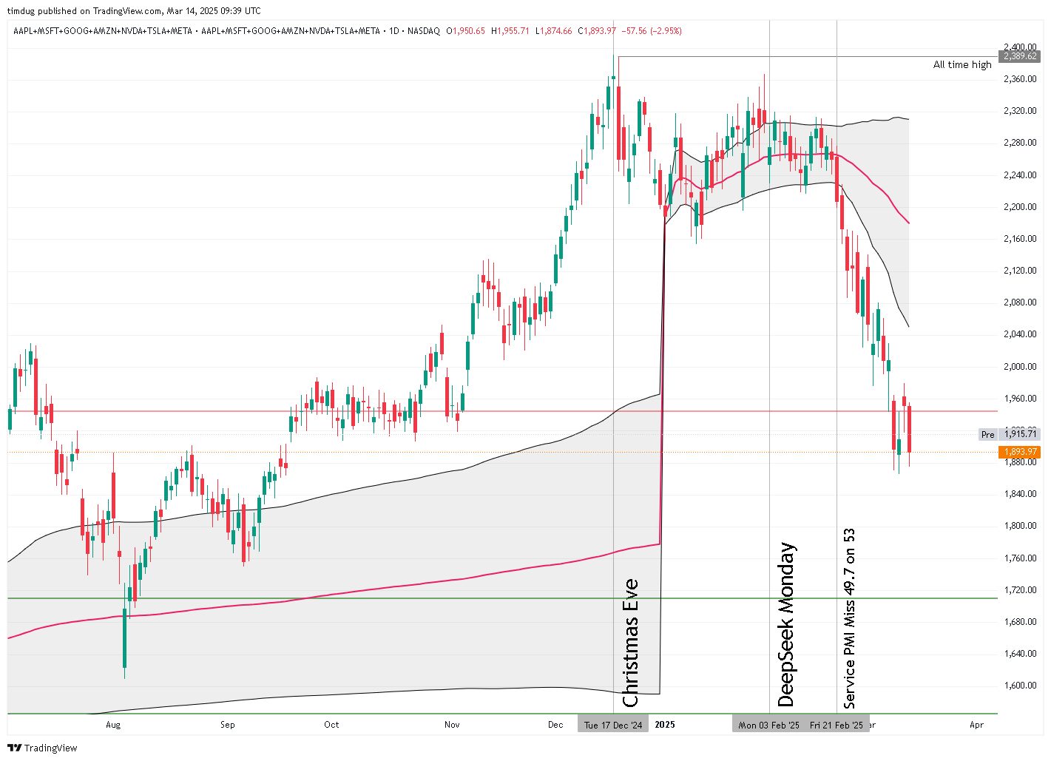This screenshot has height=761, width=1051.
Task: Click the high value H1,955.71
Action: (510, 31)
